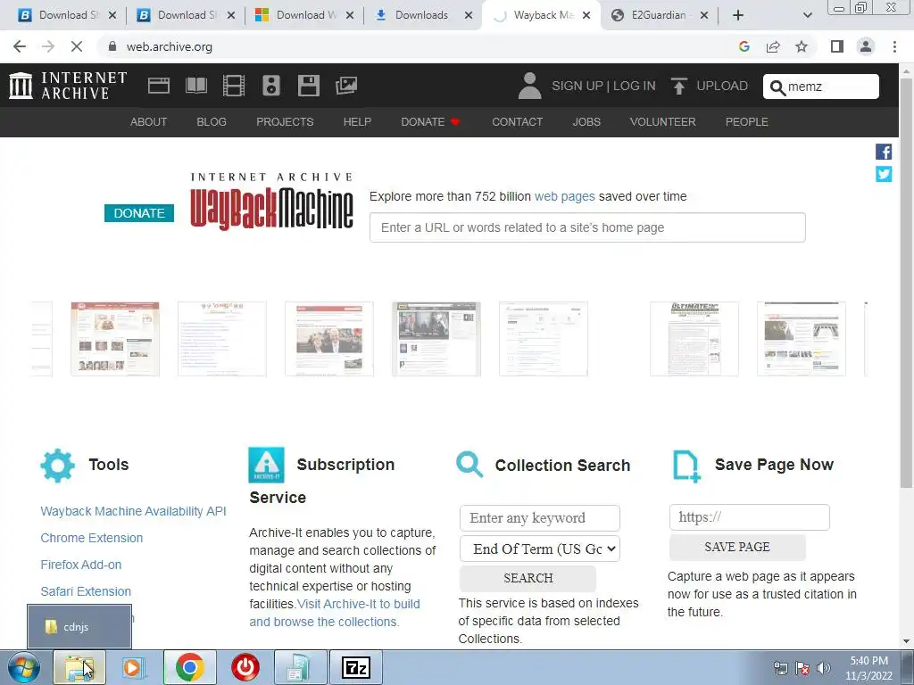Open the Web archive icon in the header
The width and height of the screenshot is (914, 685).
coord(159,86)
